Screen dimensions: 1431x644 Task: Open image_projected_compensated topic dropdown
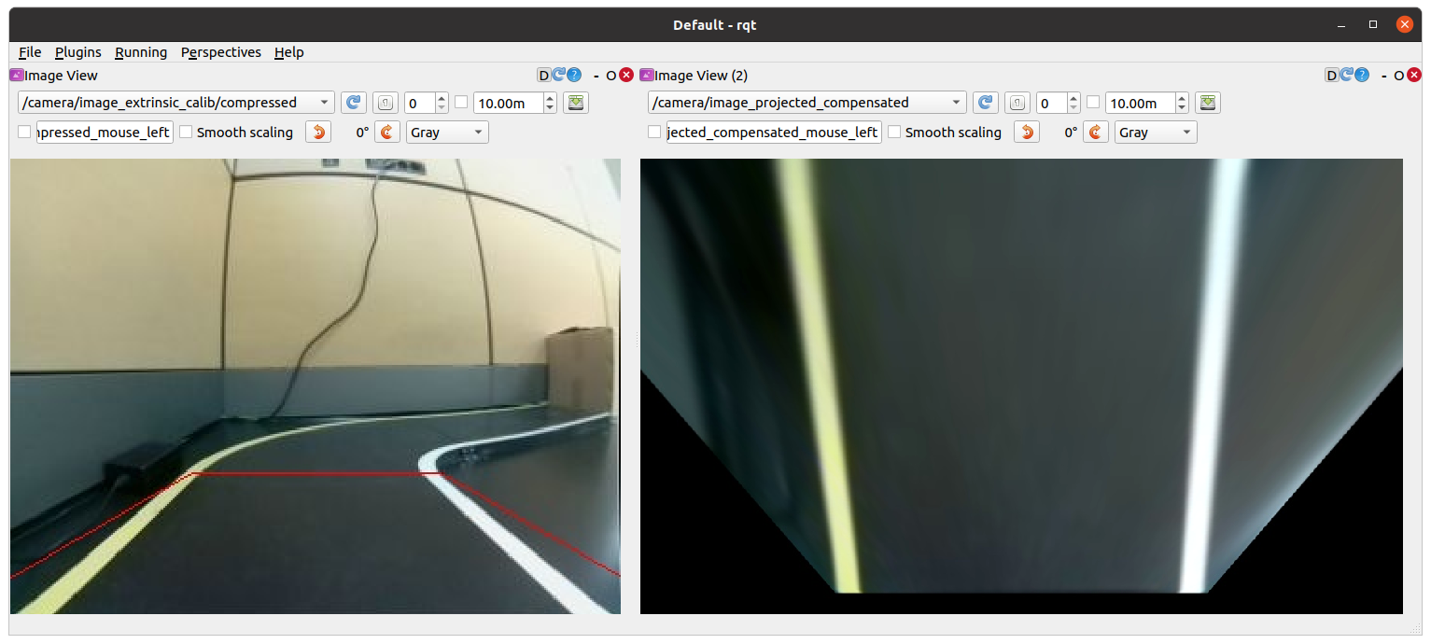click(x=807, y=103)
